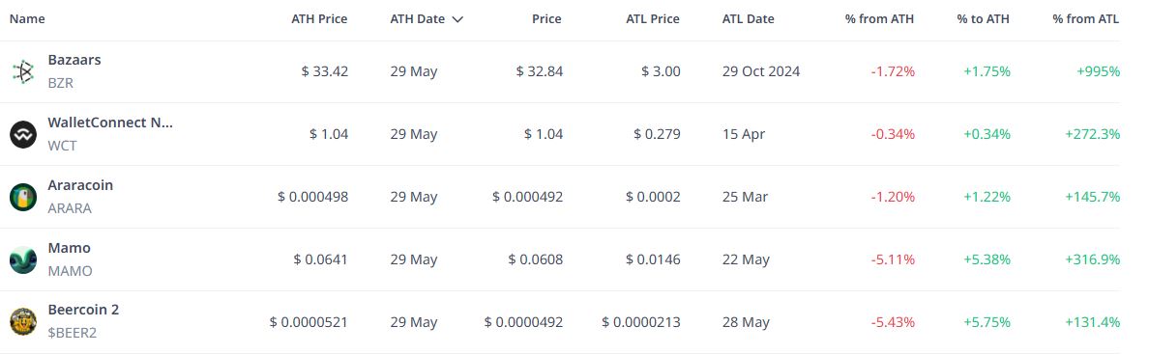Image resolution: width=1149 pixels, height=354 pixels.
Task: Sort by the Price column header
Action: coord(546,19)
